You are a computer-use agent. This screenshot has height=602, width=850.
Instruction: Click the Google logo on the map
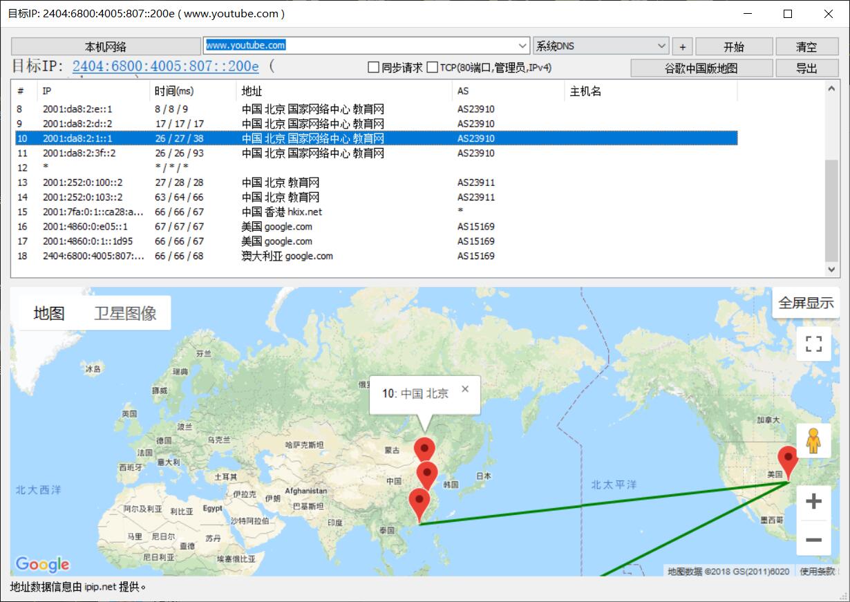pos(43,565)
